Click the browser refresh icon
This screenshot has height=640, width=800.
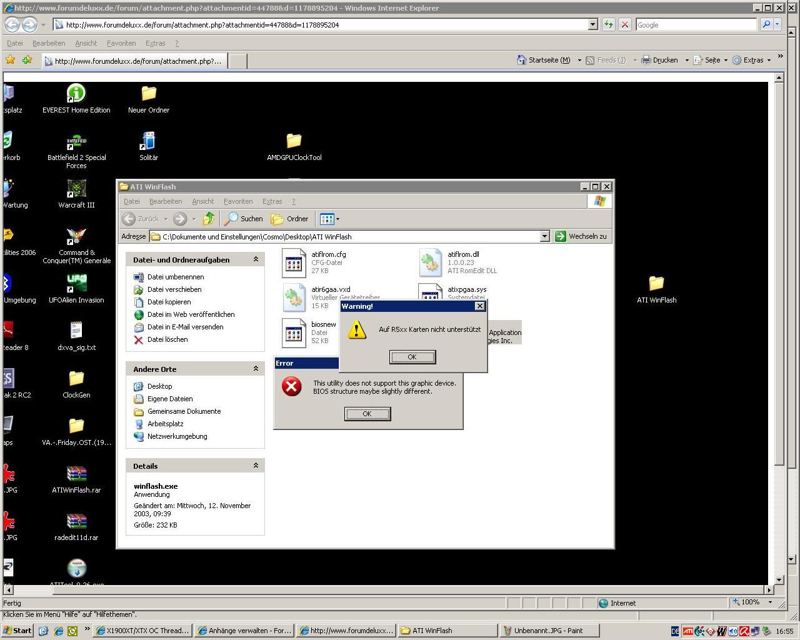608,25
